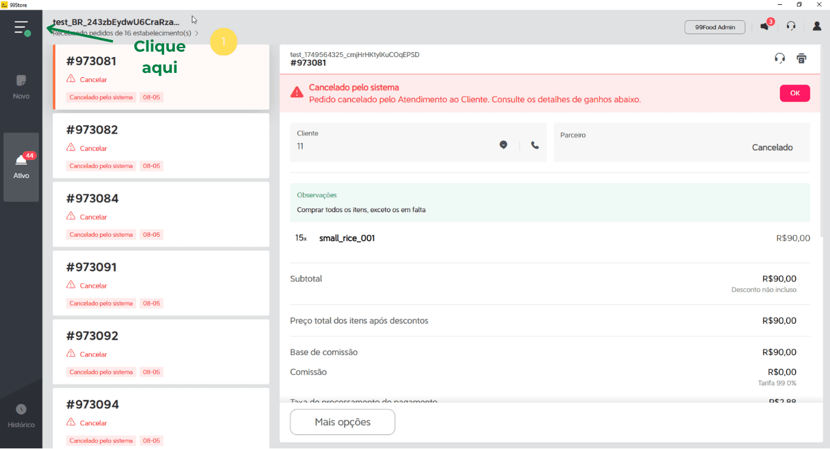Expand the establishments list chevron
This screenshot has height=449, width=830.
coord(197,33)
